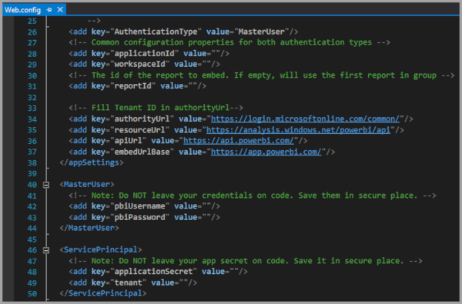Pin the Web.config tab

(x=49, y=10)
